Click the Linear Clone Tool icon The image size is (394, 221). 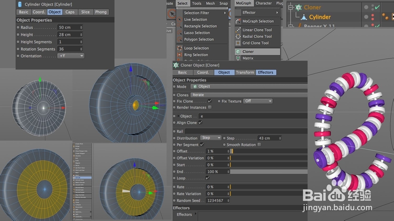238,29
